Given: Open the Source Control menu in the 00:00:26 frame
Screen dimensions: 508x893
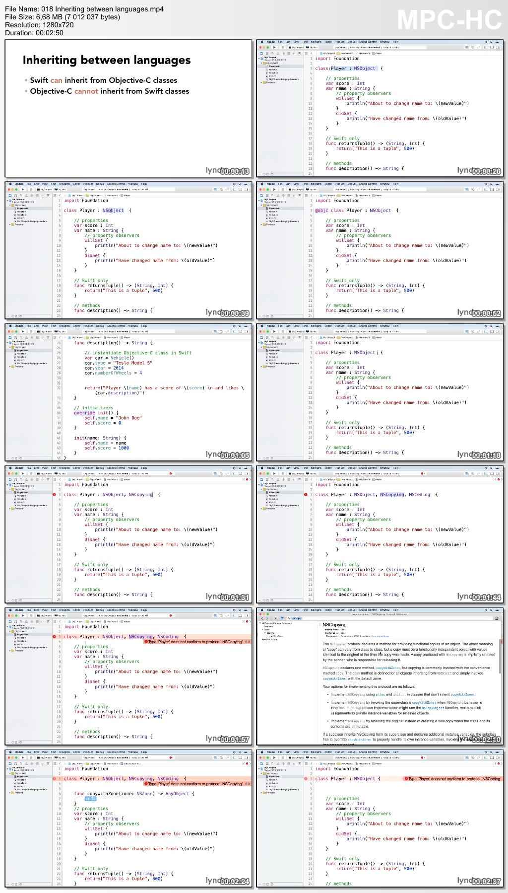Looking at the screenshot, I should coord(368,42).
